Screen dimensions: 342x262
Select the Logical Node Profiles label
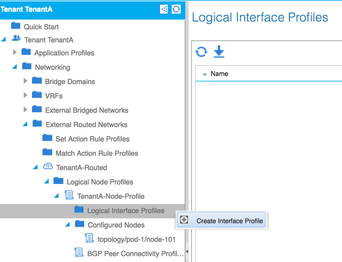(100, 182)
